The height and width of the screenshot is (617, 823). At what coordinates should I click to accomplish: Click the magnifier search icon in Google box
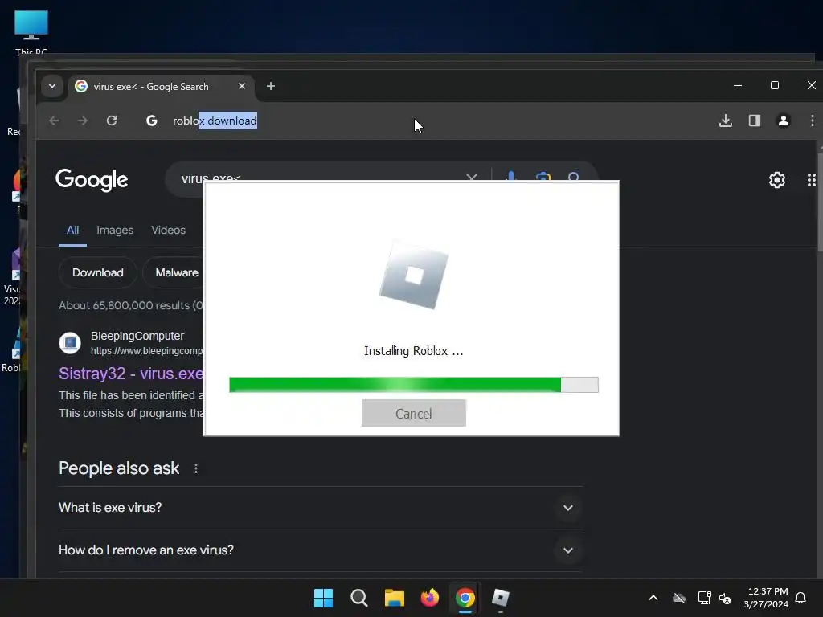(573, 177)
